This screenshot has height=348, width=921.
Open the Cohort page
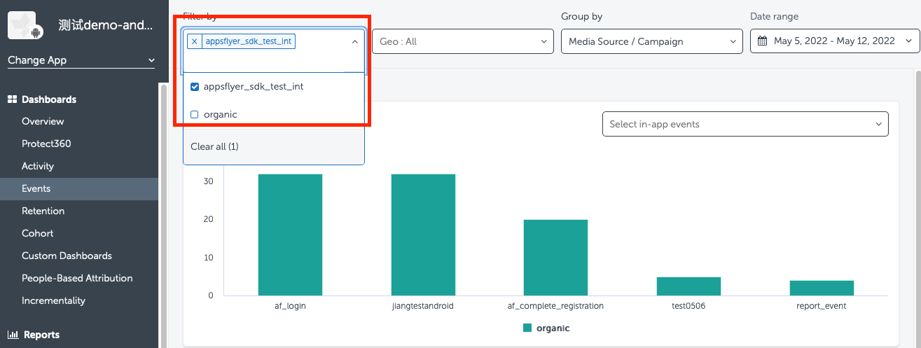click(37, 233)
